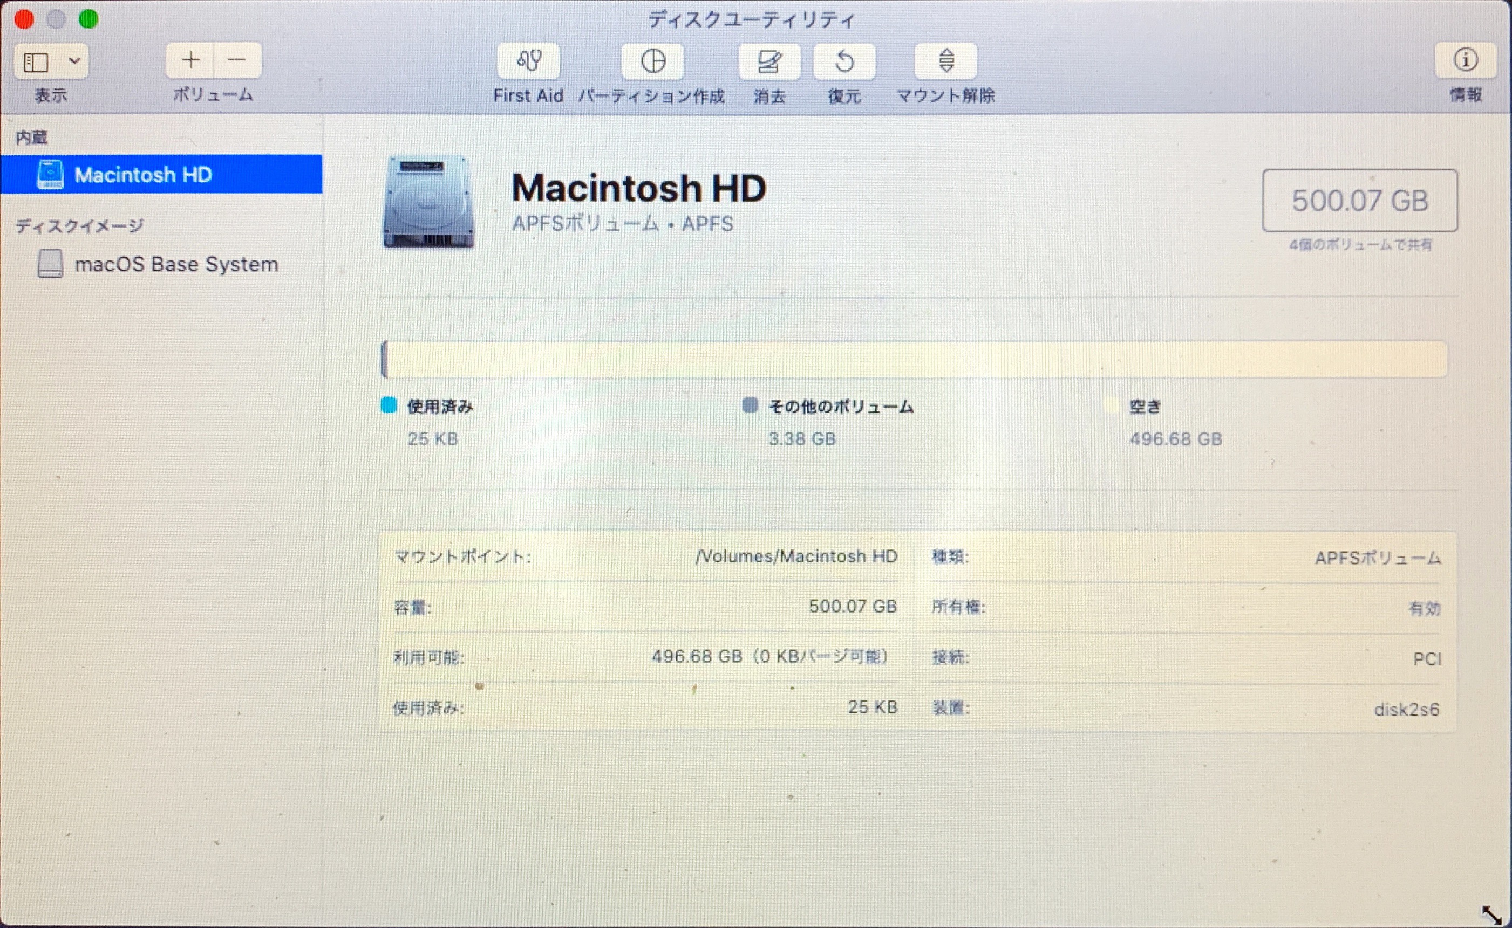Screen dimensions: 1512x928
Task: Select Macintosh HD in the sidebar
Action: point(161,174)
